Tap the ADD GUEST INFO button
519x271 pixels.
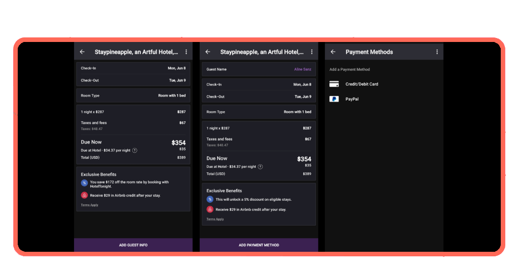[x=133, y=245]
